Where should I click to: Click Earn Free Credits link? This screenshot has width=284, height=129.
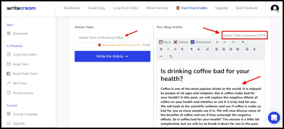point(192,8)
